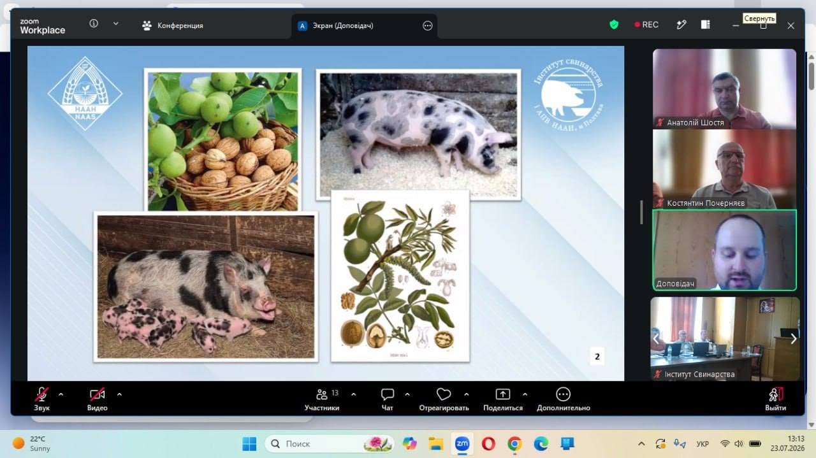Image resolution: width=816 pixels, height=458 pixels.
Task: Leave the meeting via Выйти
Action: pyautogui.click(x=776, y=399)
